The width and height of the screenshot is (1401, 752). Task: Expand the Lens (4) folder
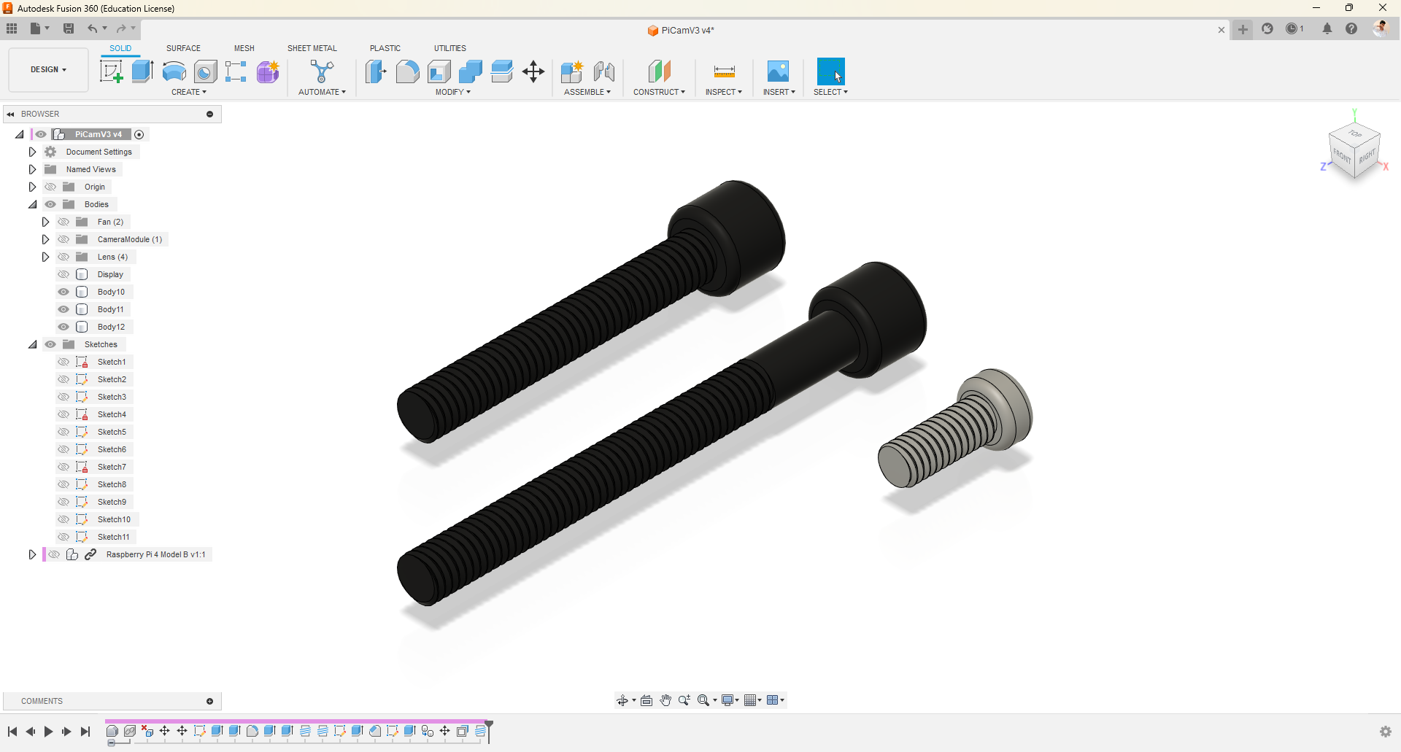pos(45,257)
